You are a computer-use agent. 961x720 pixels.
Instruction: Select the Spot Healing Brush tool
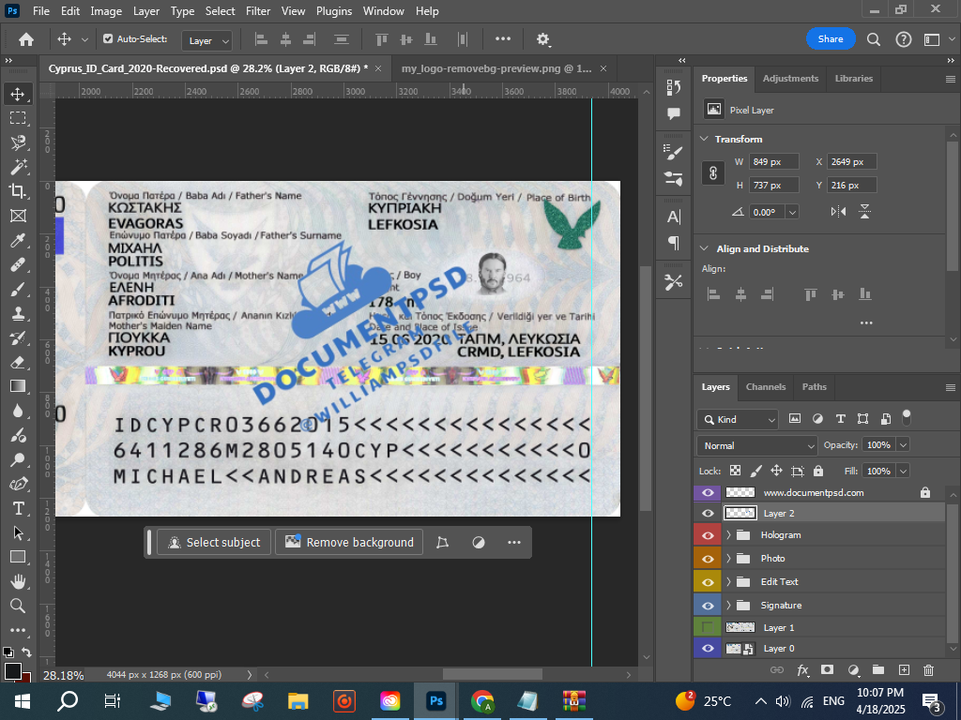pyautogui.click(x=18, y=264)
